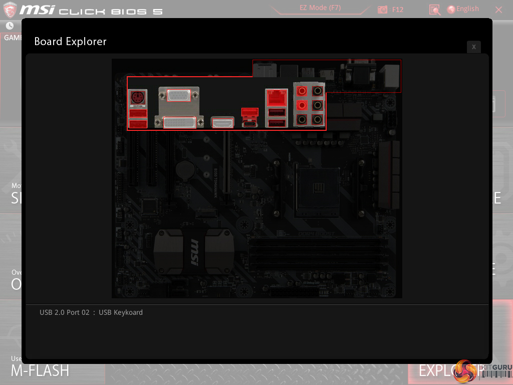
Task: Select the top-left red audio jack
Action: click(302, 91)
